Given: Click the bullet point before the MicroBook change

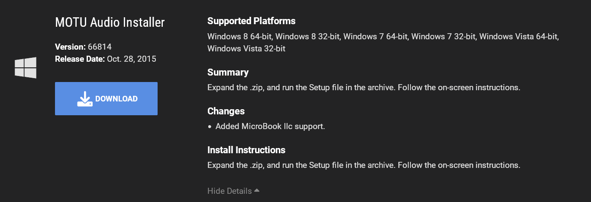Looking at the screenshot, I should click(210, 127).
